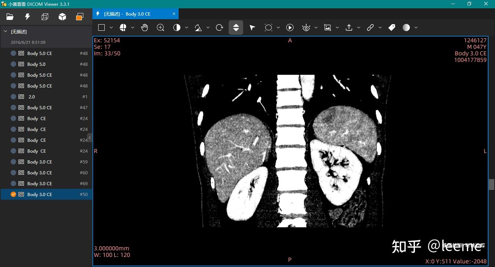Open the window/level presets dropdown arrow
This screenshot has height=267, width=495.
[187, 27]
